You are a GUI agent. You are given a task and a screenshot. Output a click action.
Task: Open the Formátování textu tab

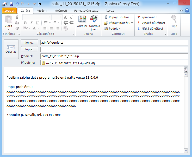[x=86, y=11]
